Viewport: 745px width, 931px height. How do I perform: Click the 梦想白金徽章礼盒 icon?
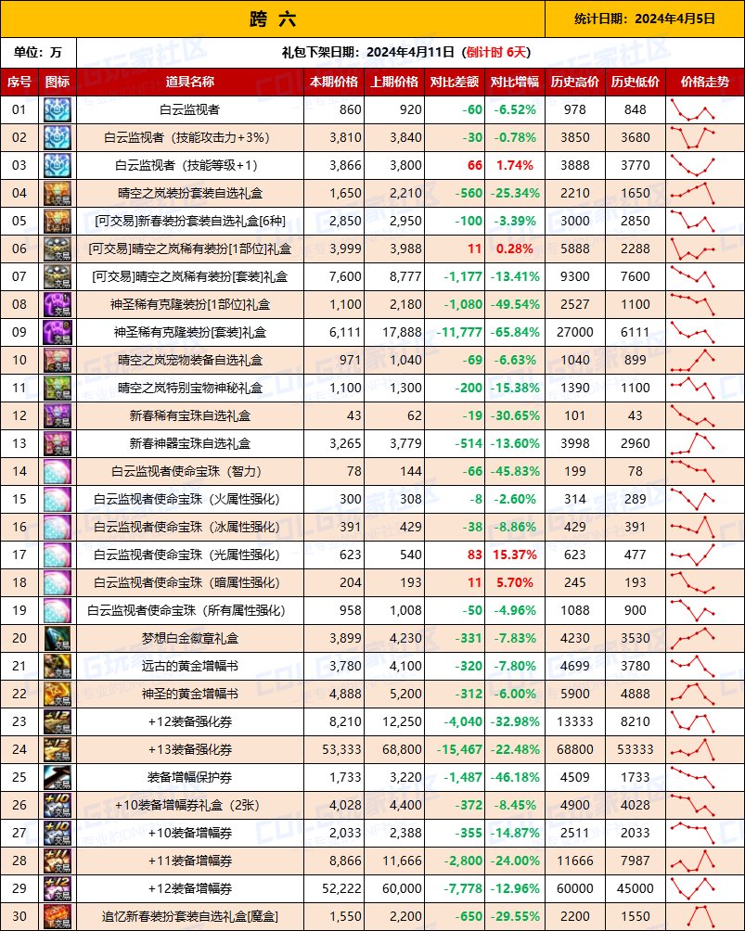tap(58, 638)
